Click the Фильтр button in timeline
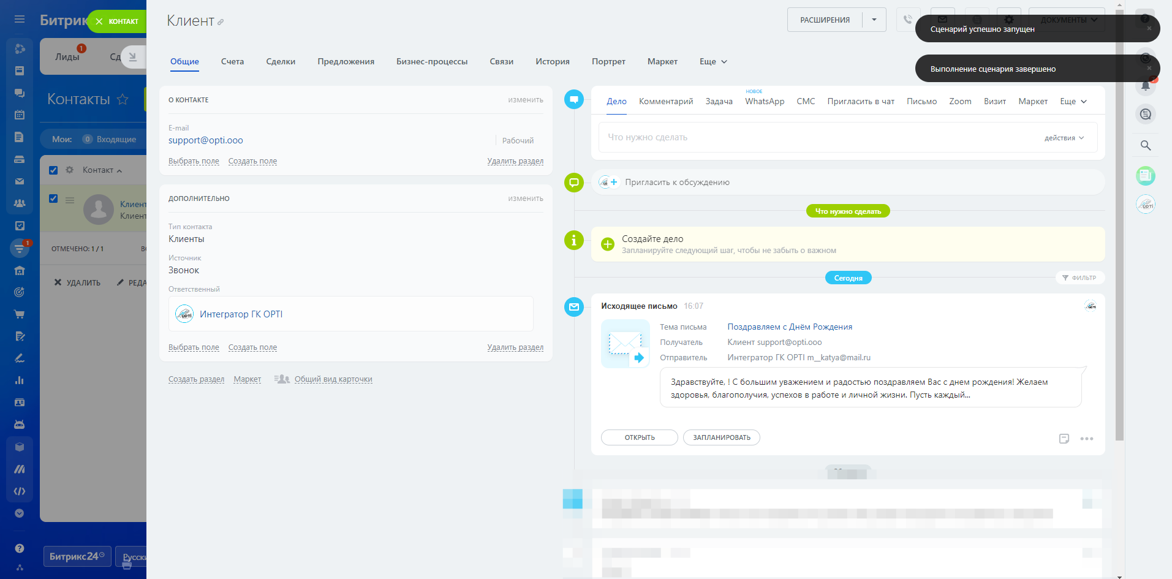1172x579 pixels. point(1079,278)
